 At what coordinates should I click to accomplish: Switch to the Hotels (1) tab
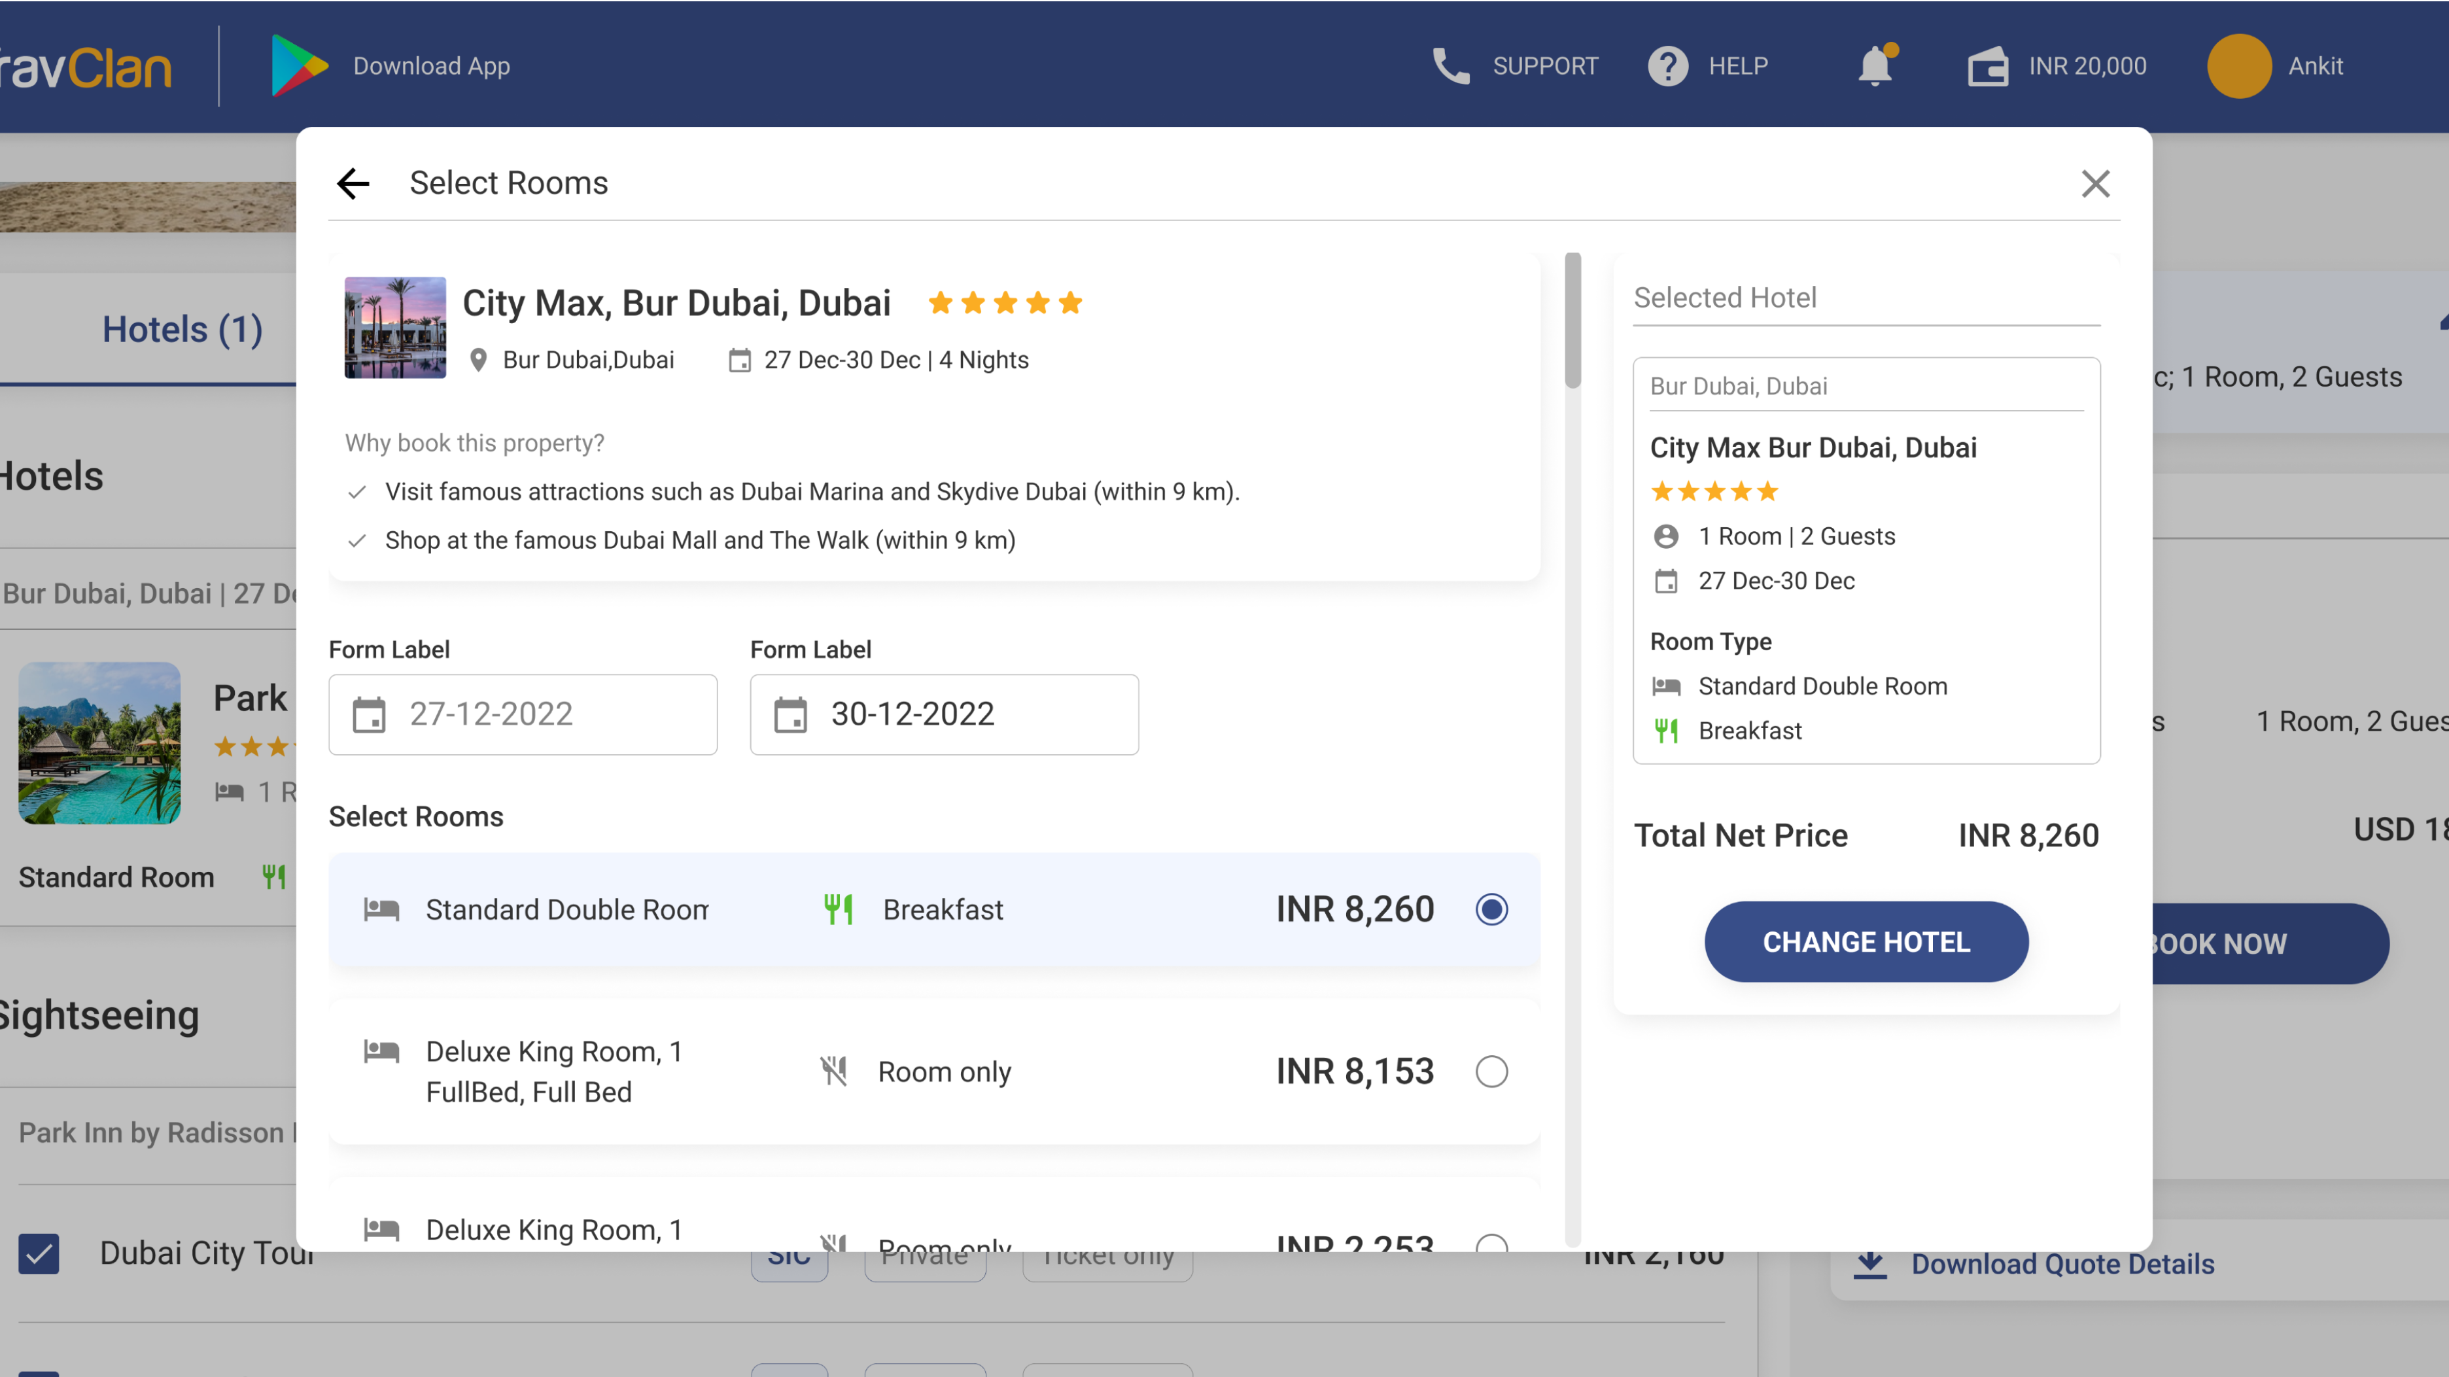click(x=182, y=329)
